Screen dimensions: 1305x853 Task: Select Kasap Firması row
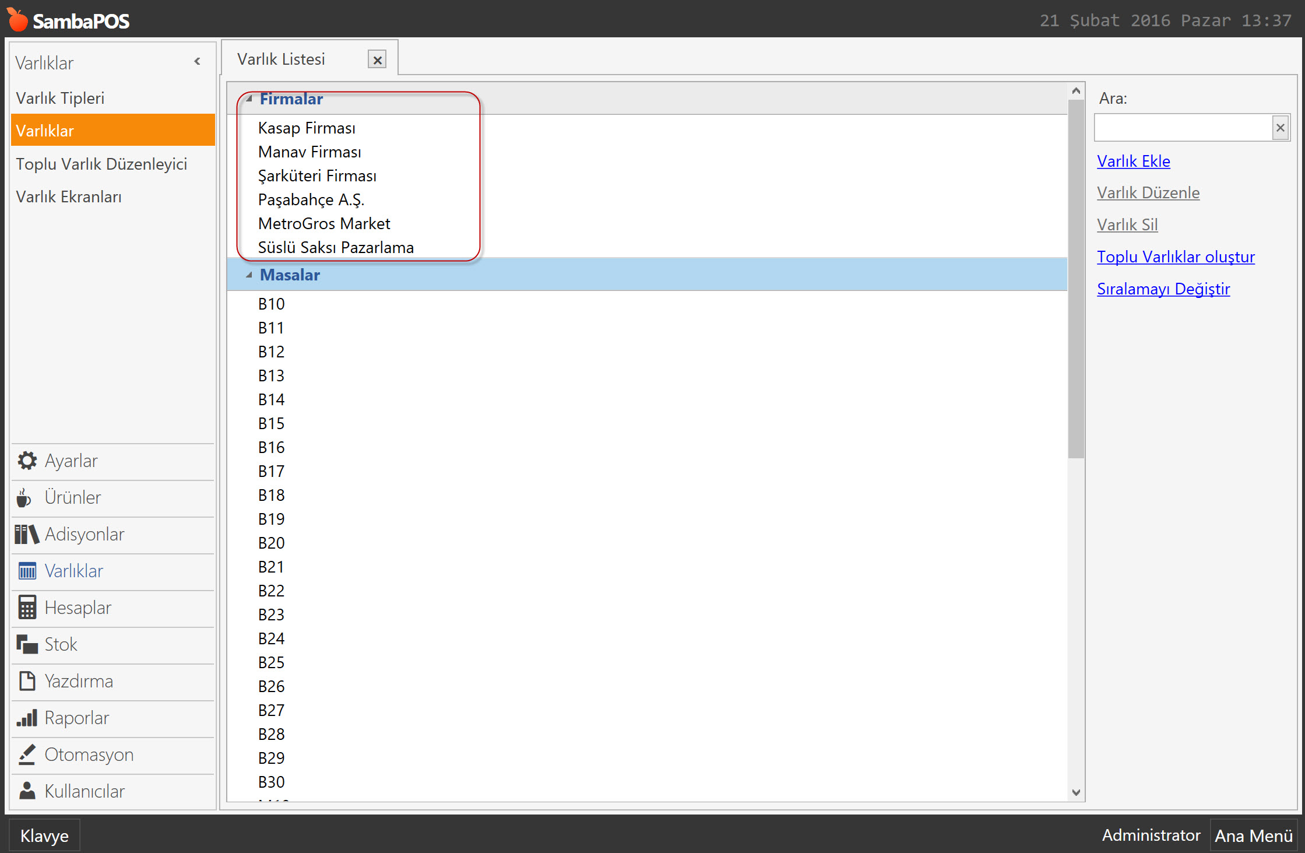tap(647, 128)
